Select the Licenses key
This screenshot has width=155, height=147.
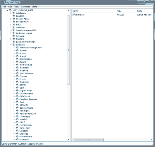click(x=24, y=134)
